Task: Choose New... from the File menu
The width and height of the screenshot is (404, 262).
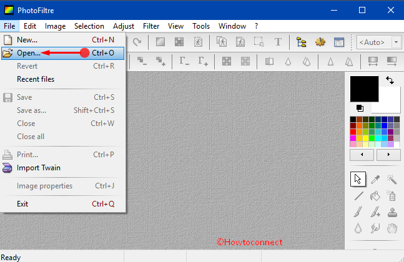Action: coord(62,40)
